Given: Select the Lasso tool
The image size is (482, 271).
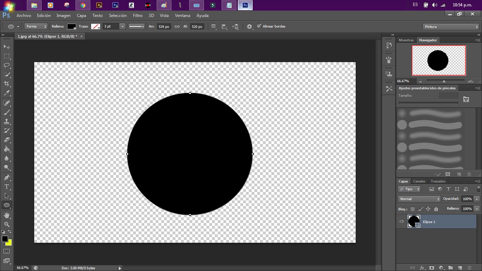Looking at the screenshot, I should (x=7, y=65).
